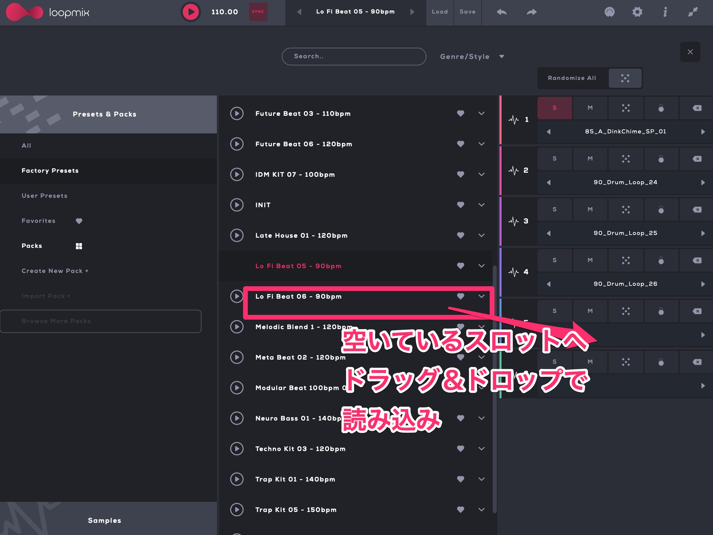
Task: Select the User Presets category
Action: tap(44, 196)
